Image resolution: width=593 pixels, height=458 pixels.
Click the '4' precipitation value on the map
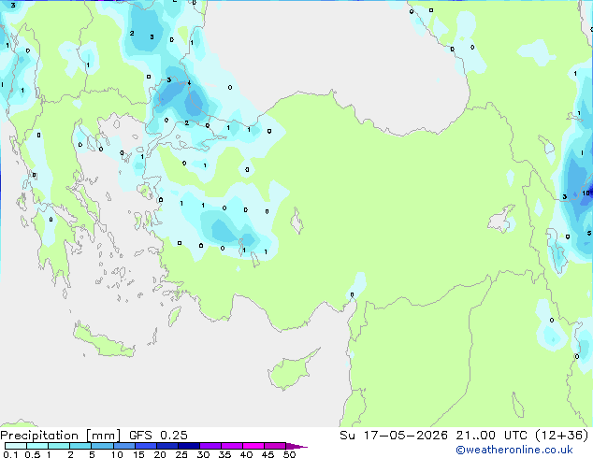click(x=189, y=83)
